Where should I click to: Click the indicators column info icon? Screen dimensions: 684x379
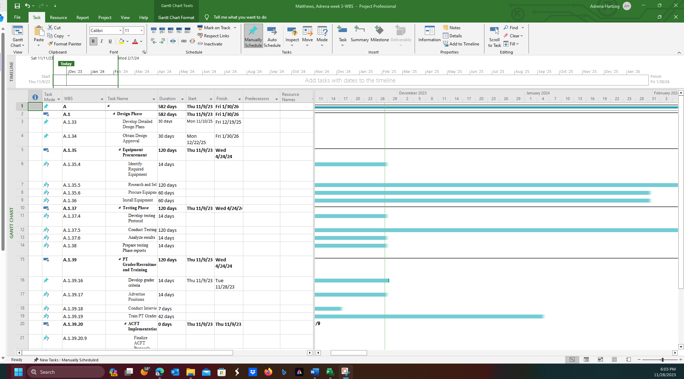coord(35,97)
